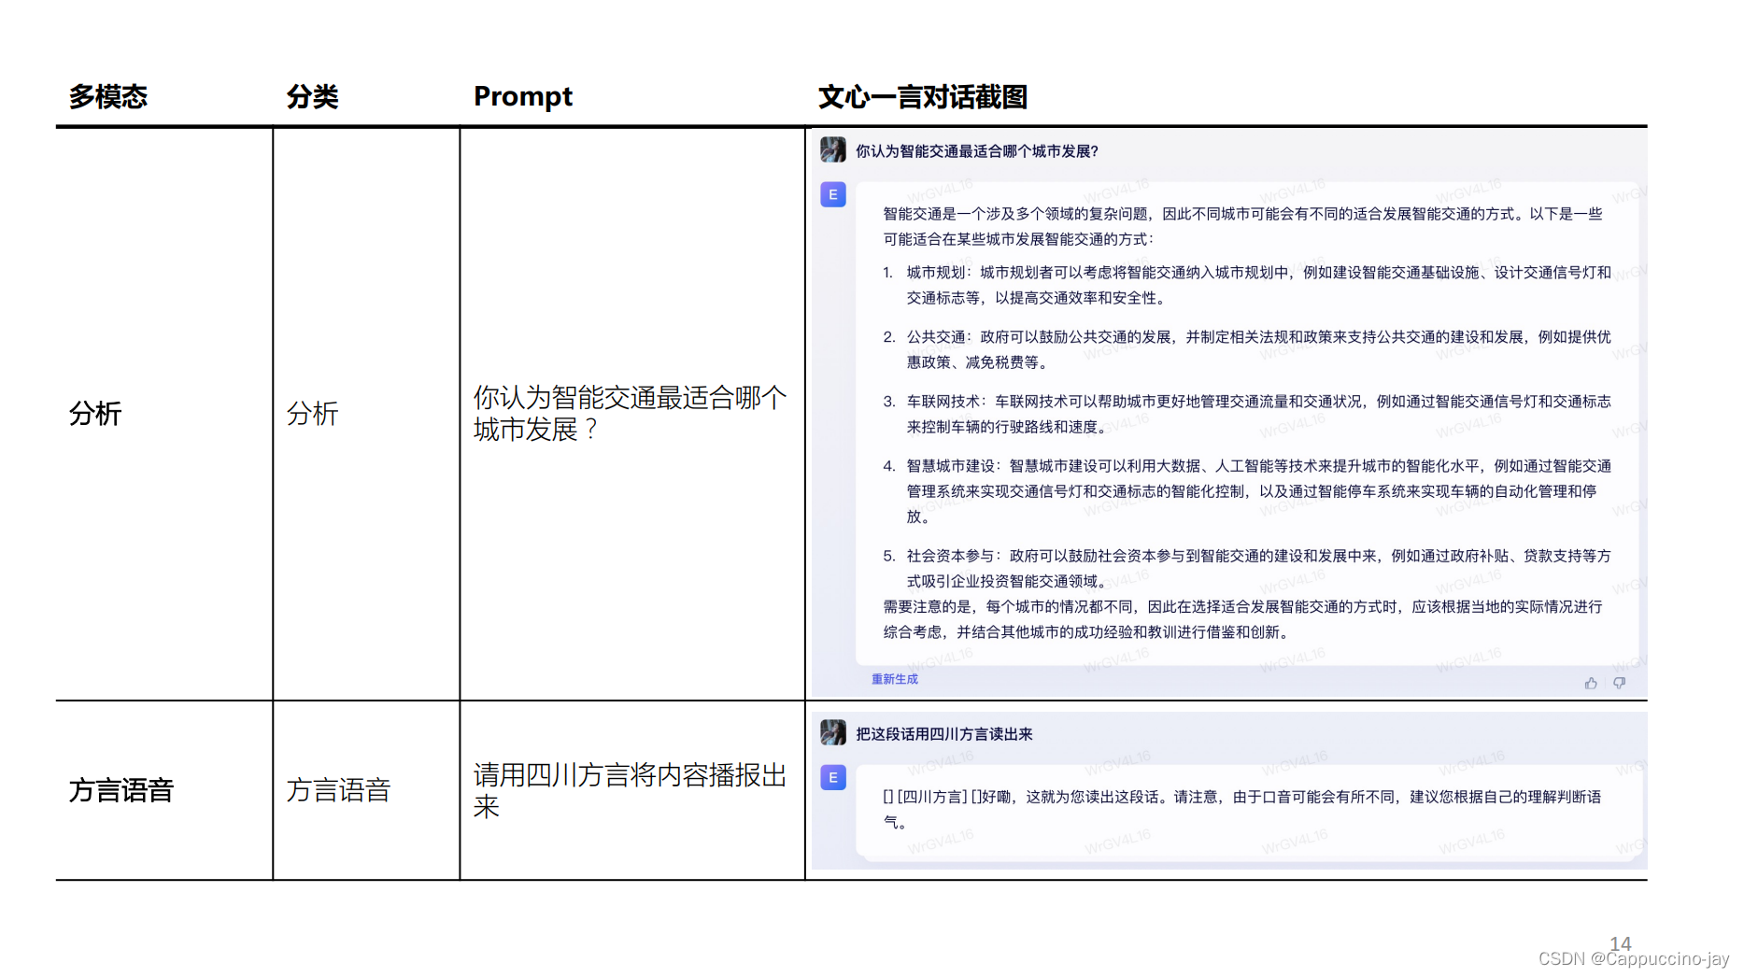This screenshot has width=1744, height=977.
Task: Click list item 4 智慧城市建设
Action: [x=1247, y=490]
